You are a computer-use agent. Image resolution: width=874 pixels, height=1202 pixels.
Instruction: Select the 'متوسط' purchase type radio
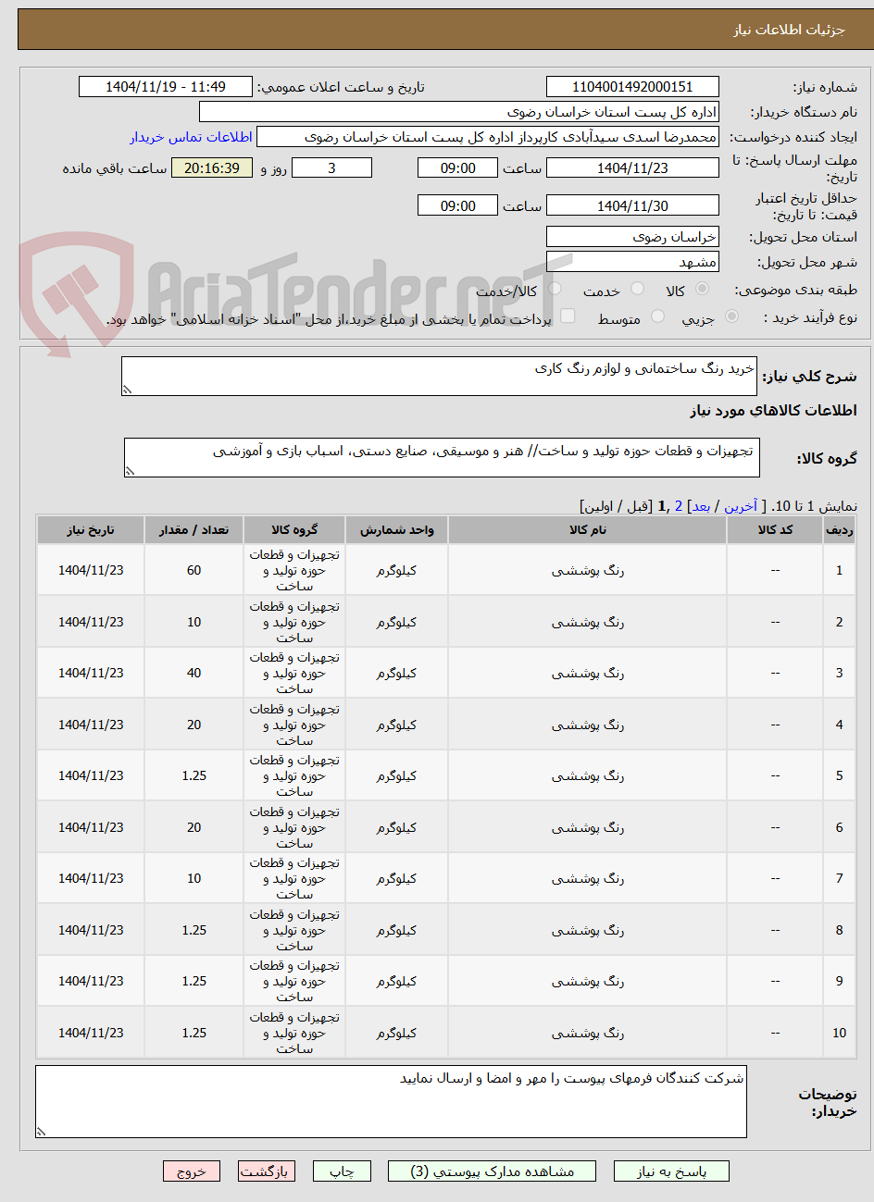pyautogui.click(x=657, y=317)
